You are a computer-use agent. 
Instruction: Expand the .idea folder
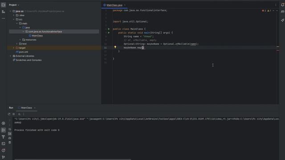click(x=14, y=16)
